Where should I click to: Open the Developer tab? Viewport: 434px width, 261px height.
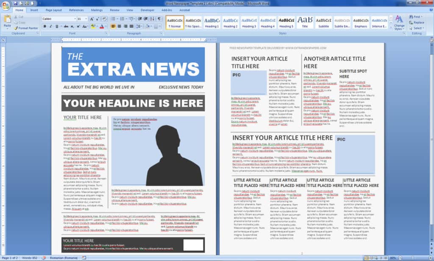(x=147, y=10)
